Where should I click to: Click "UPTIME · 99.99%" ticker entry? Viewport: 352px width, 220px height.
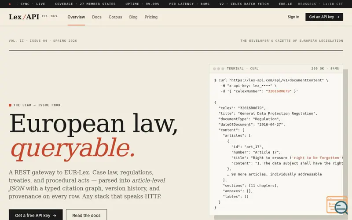tap(142, 4)
